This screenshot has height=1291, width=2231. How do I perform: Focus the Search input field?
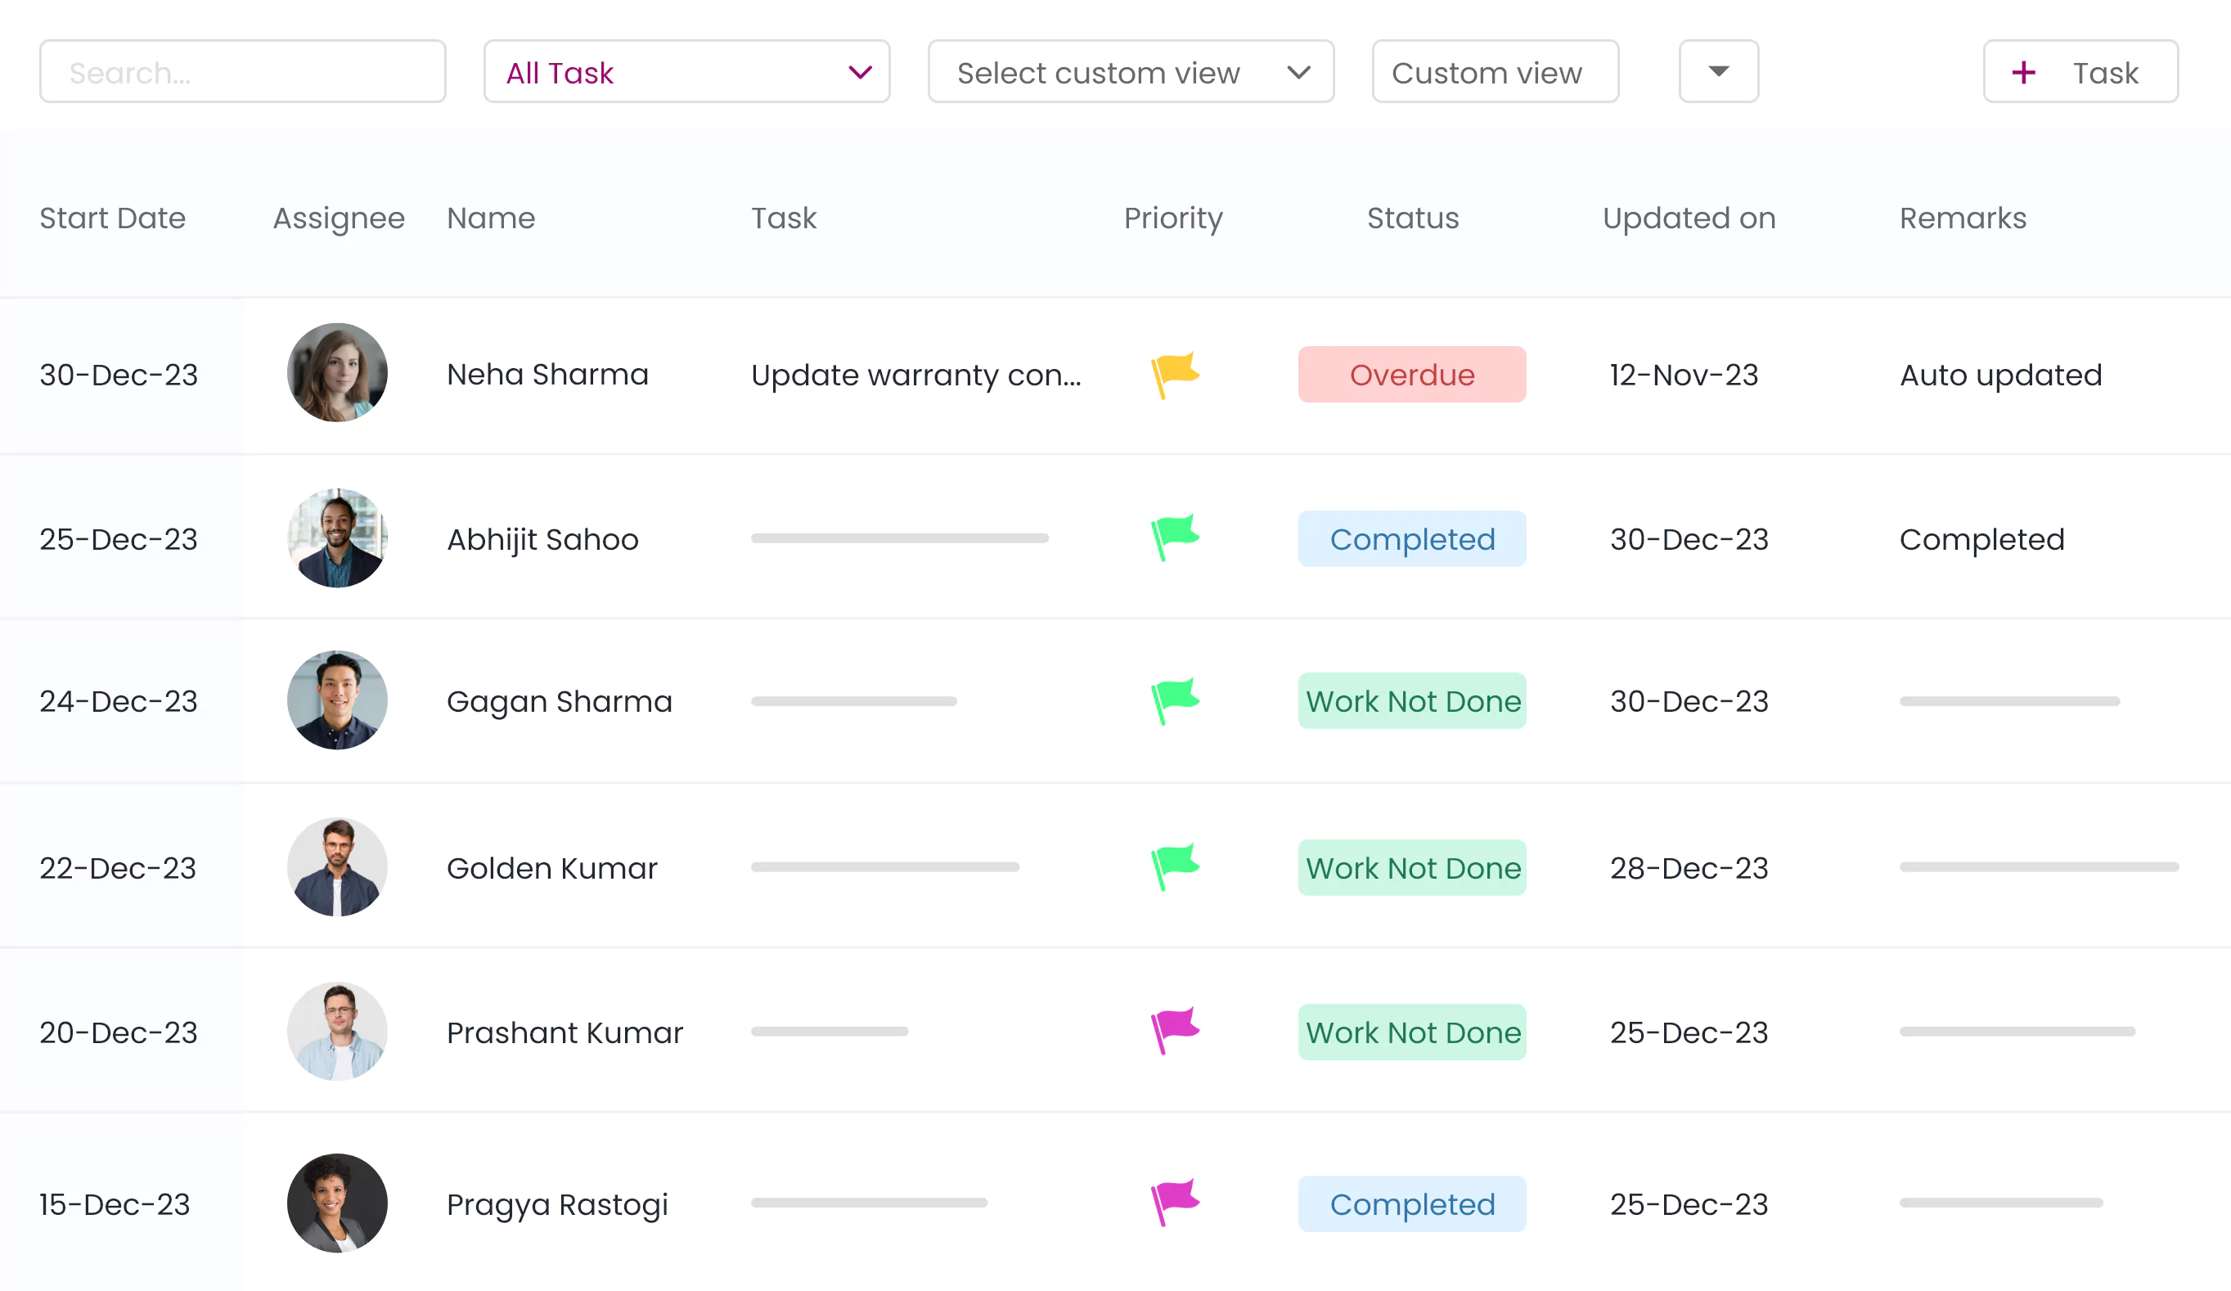[243, 72]
